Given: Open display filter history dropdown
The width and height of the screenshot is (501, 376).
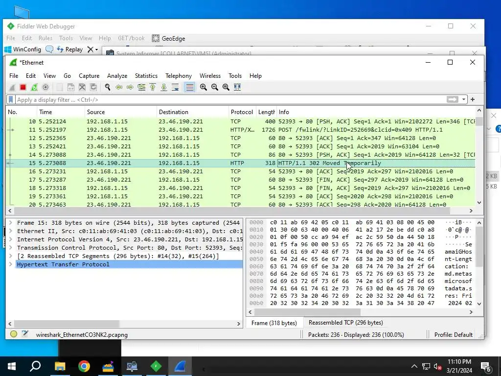Looking at the screenshot, I should (x=464, y=100).
